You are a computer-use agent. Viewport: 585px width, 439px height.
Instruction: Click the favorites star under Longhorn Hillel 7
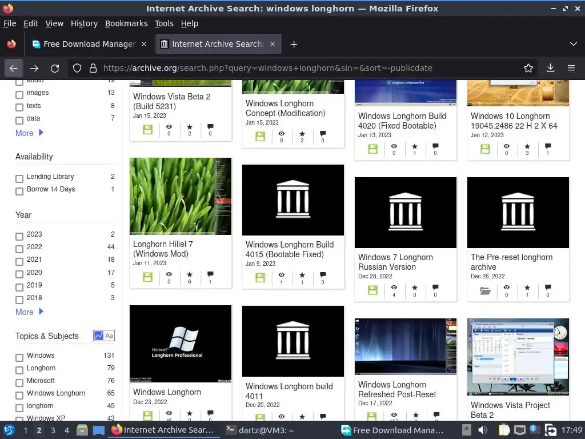190,275
